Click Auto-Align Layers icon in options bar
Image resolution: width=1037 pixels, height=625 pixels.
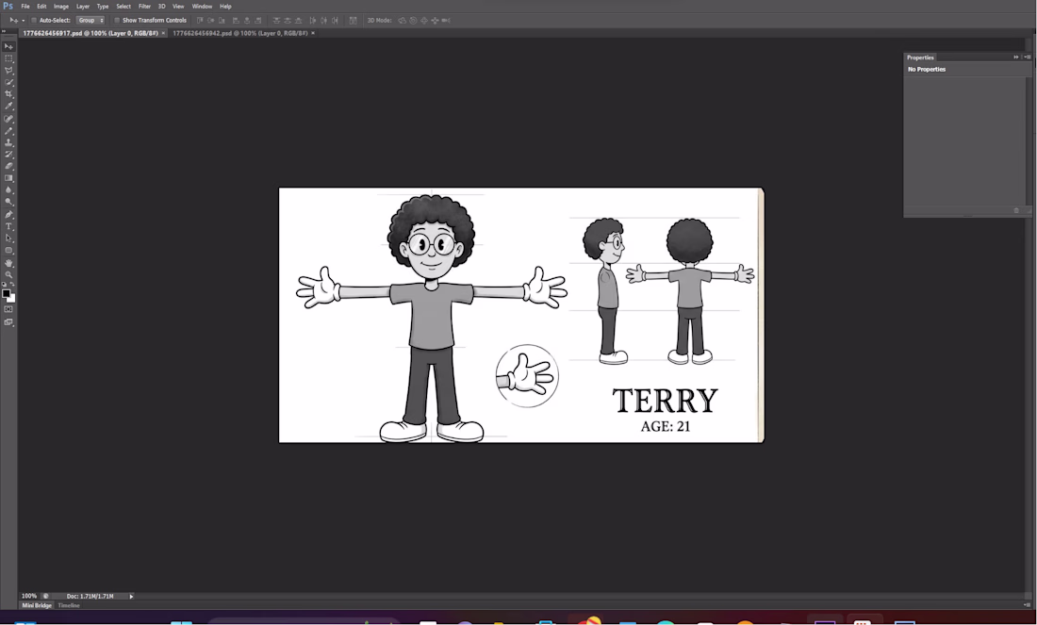click(x=354, y=21)
